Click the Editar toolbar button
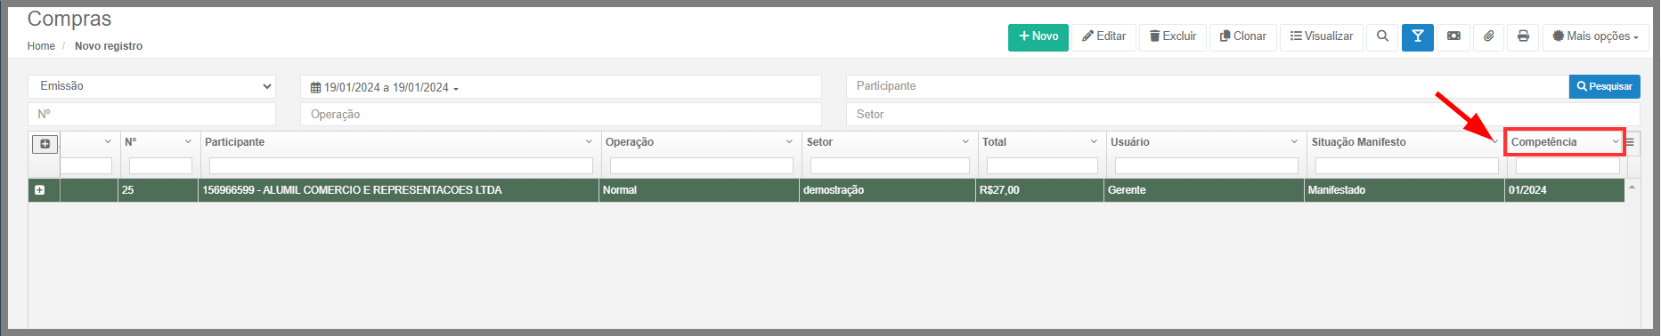 pyautogui.click(x=1103, y=36)
